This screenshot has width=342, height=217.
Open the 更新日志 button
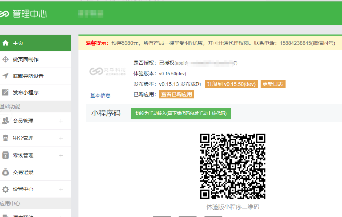coord(273,84)
